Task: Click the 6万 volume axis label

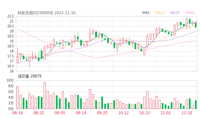Action: click(x=11, y=92)
